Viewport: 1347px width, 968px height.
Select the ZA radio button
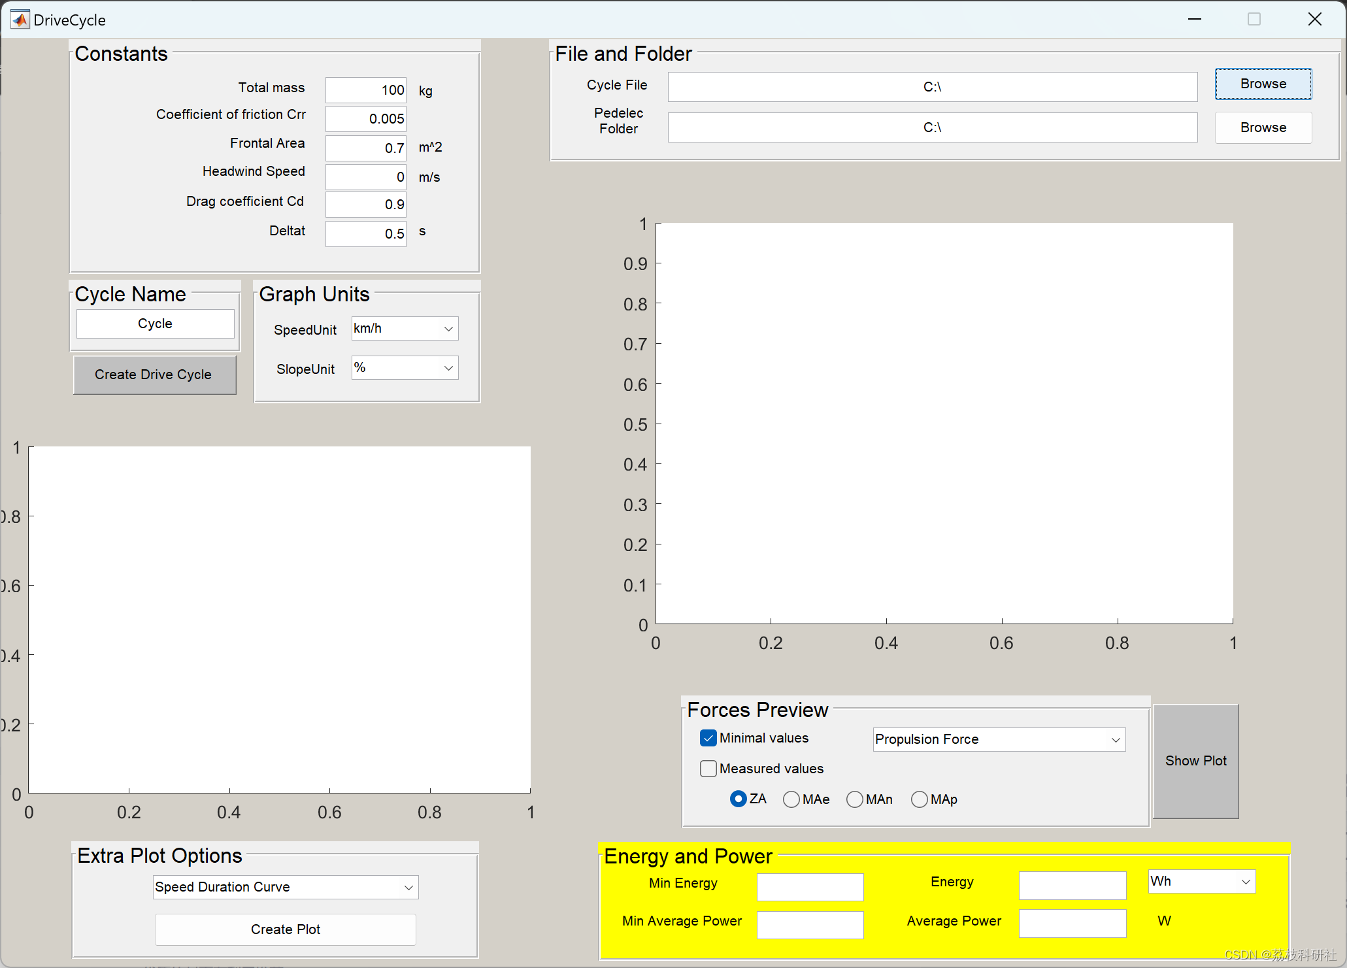pyautogui.click(x=739, y=799)
